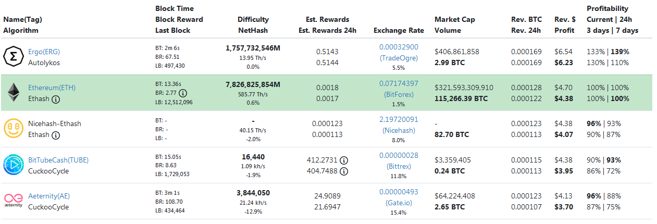Open the Aeternity(AE) coin link

coord(49,196)
